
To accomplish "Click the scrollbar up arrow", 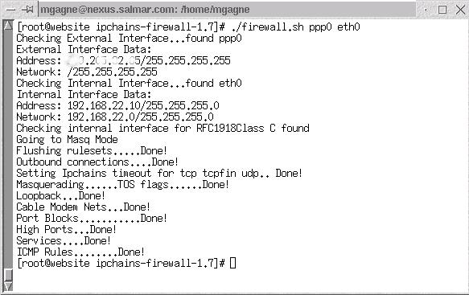I will (8, 26).
